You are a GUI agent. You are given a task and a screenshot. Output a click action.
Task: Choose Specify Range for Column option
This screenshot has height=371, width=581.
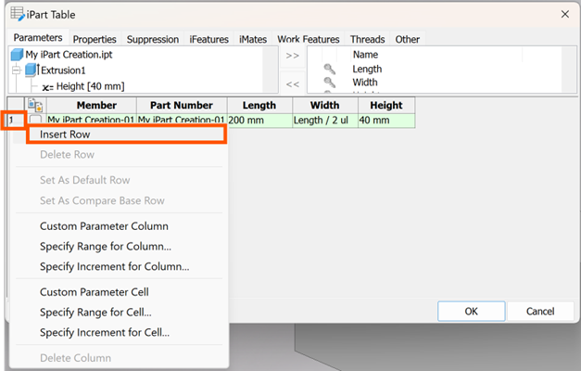pyautogui.click(x=105, y=247)
